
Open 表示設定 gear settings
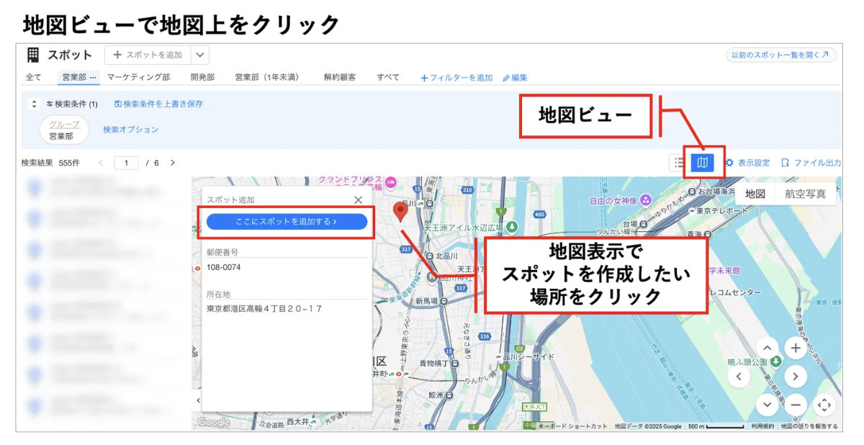[748, 163]
